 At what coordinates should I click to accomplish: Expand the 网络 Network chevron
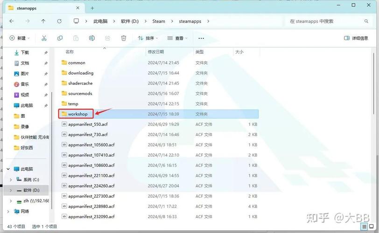coord(8,212)
